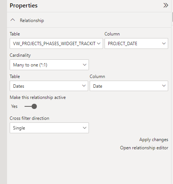Open the Cardinality Many to one dropdown
This screenshot has height=184, width=173.
pos(49,65)
